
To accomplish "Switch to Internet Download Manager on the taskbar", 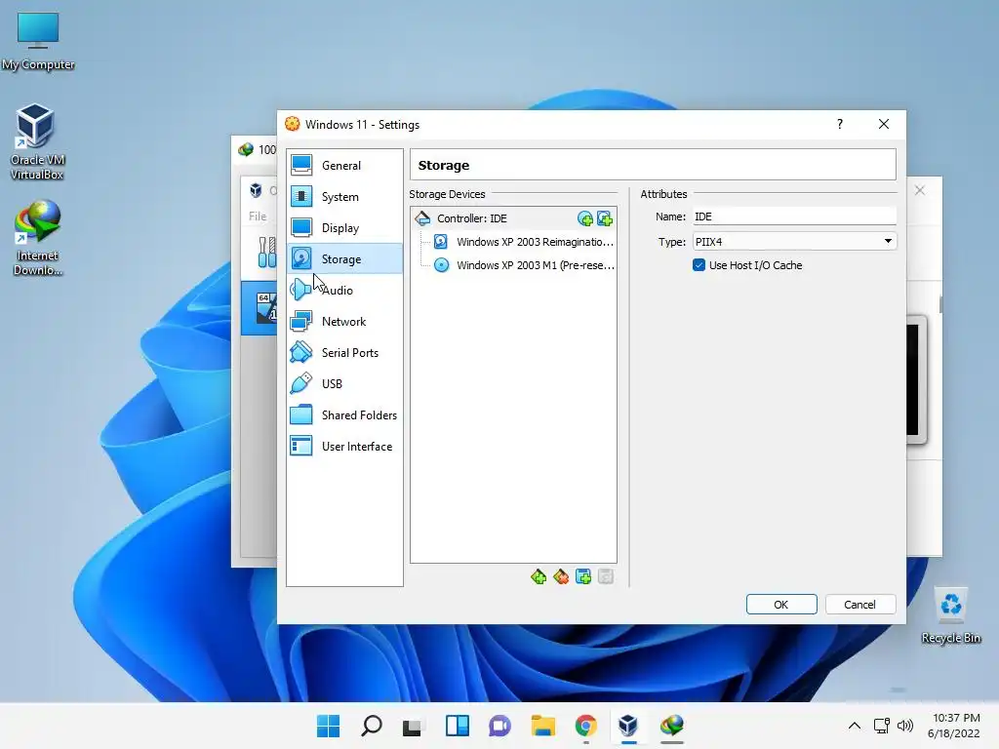I will pos(671,726).
